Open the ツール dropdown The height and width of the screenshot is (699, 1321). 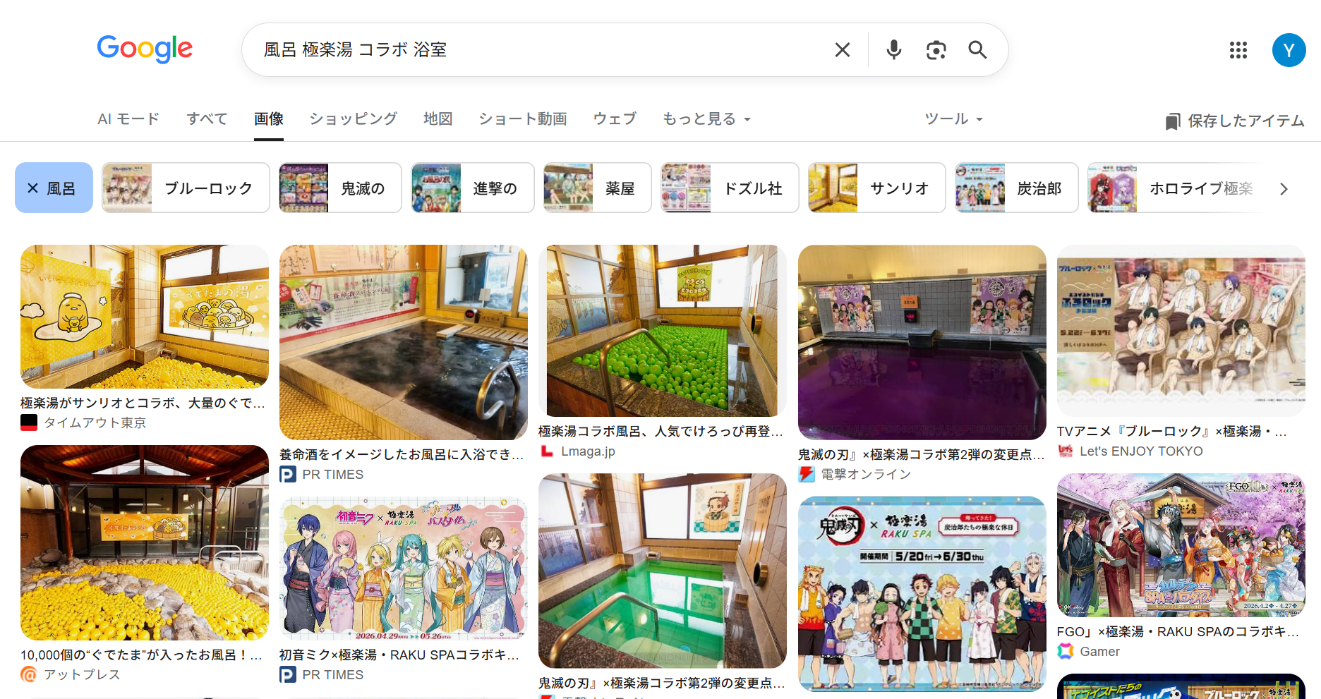pyautogui.click(x=954, y=119)
